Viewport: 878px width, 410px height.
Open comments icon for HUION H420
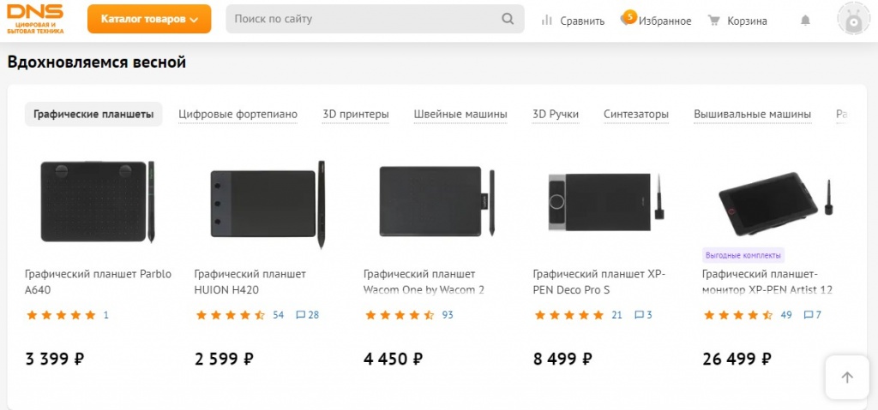301,315
